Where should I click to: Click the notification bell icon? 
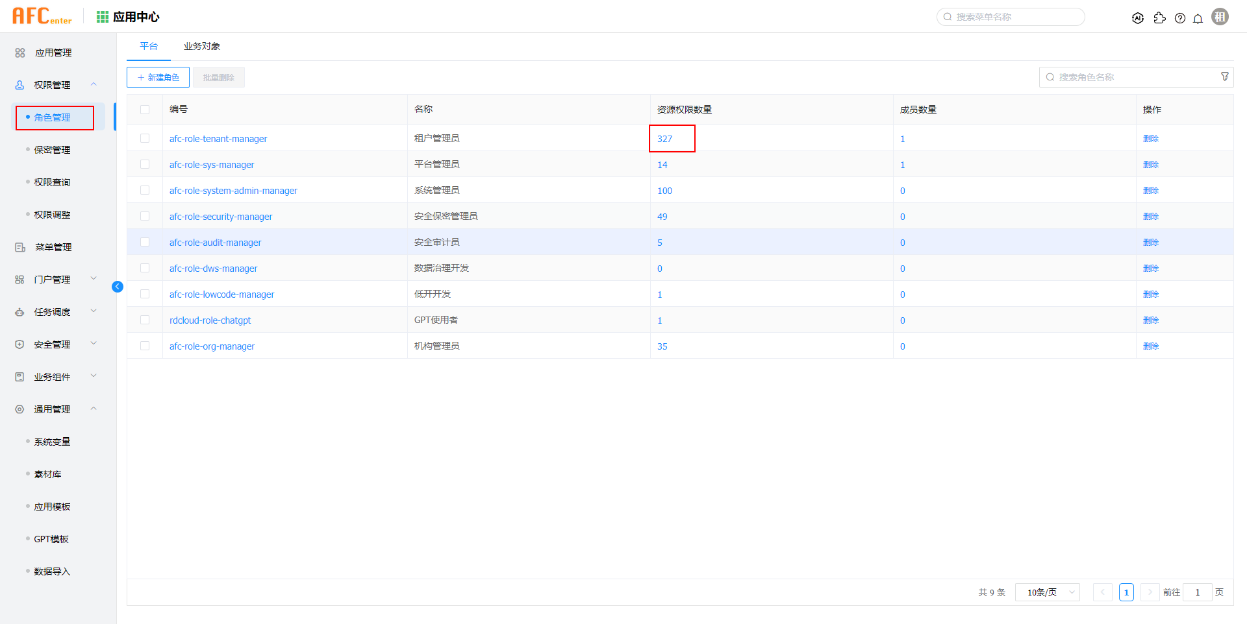[x=1198, y=18]
